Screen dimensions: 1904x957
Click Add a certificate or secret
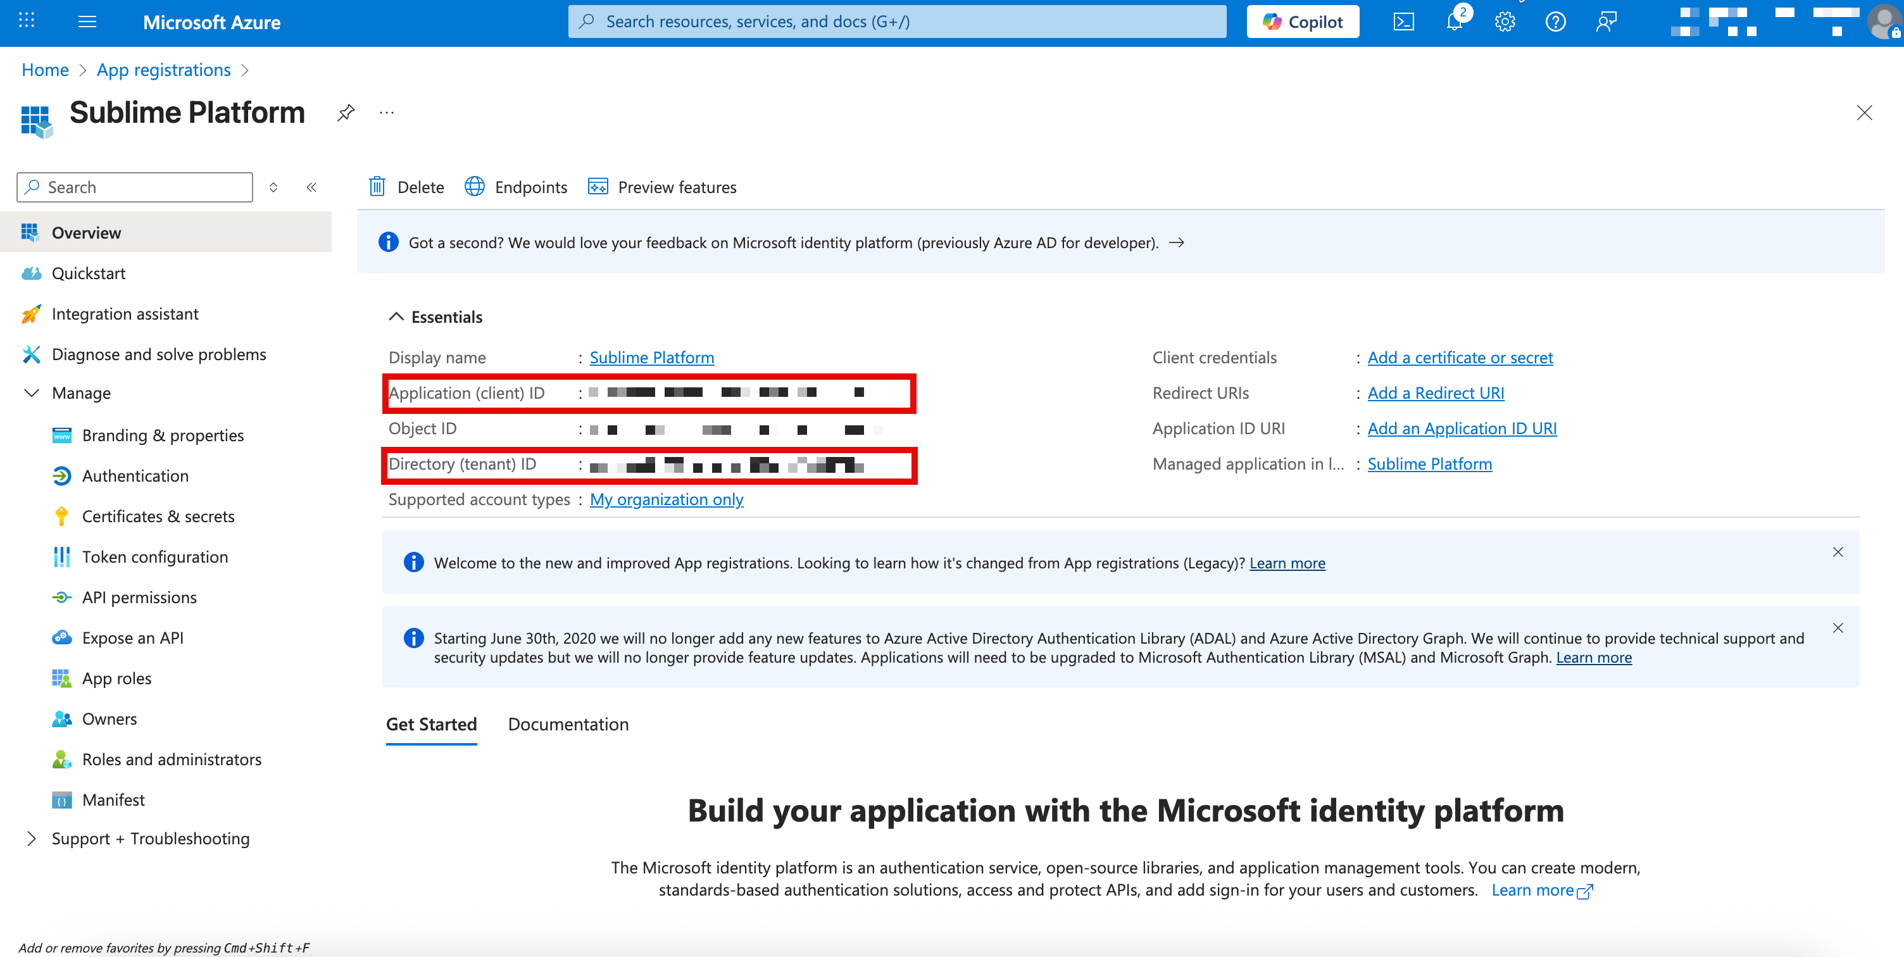pos(1460,357)
